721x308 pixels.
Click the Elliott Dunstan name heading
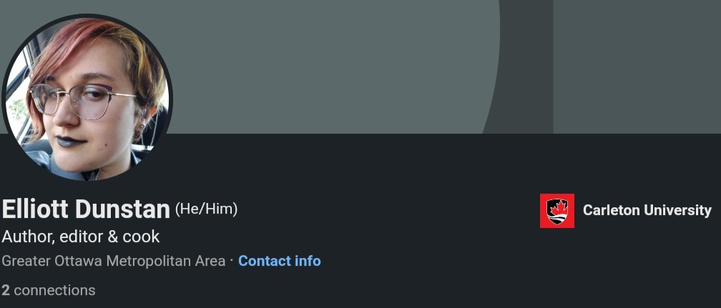coord(86,209)
